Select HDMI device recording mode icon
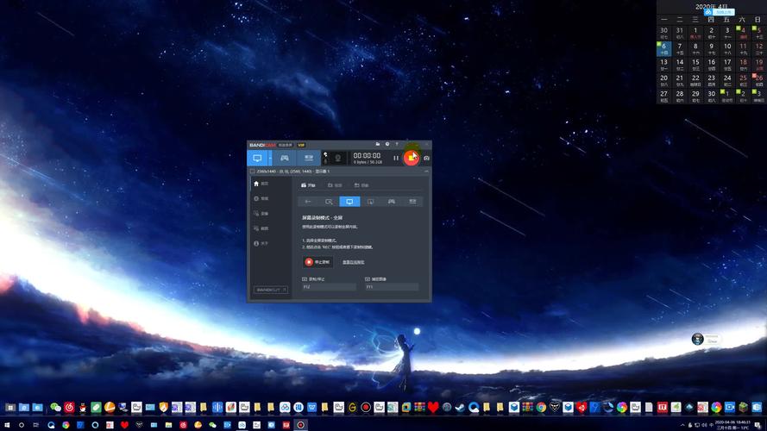Image resolution: width=767 pixels, height=431 pixels. (x=309, y=158)
